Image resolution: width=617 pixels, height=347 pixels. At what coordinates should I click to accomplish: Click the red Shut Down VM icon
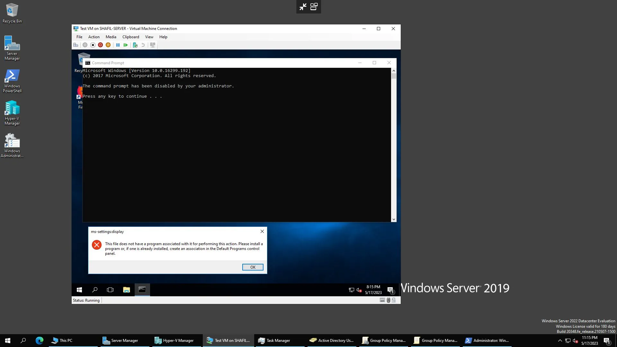click(100, 45)
